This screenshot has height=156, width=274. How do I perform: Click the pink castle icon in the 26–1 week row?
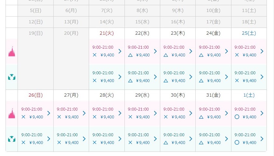click(x=12, y=114)
